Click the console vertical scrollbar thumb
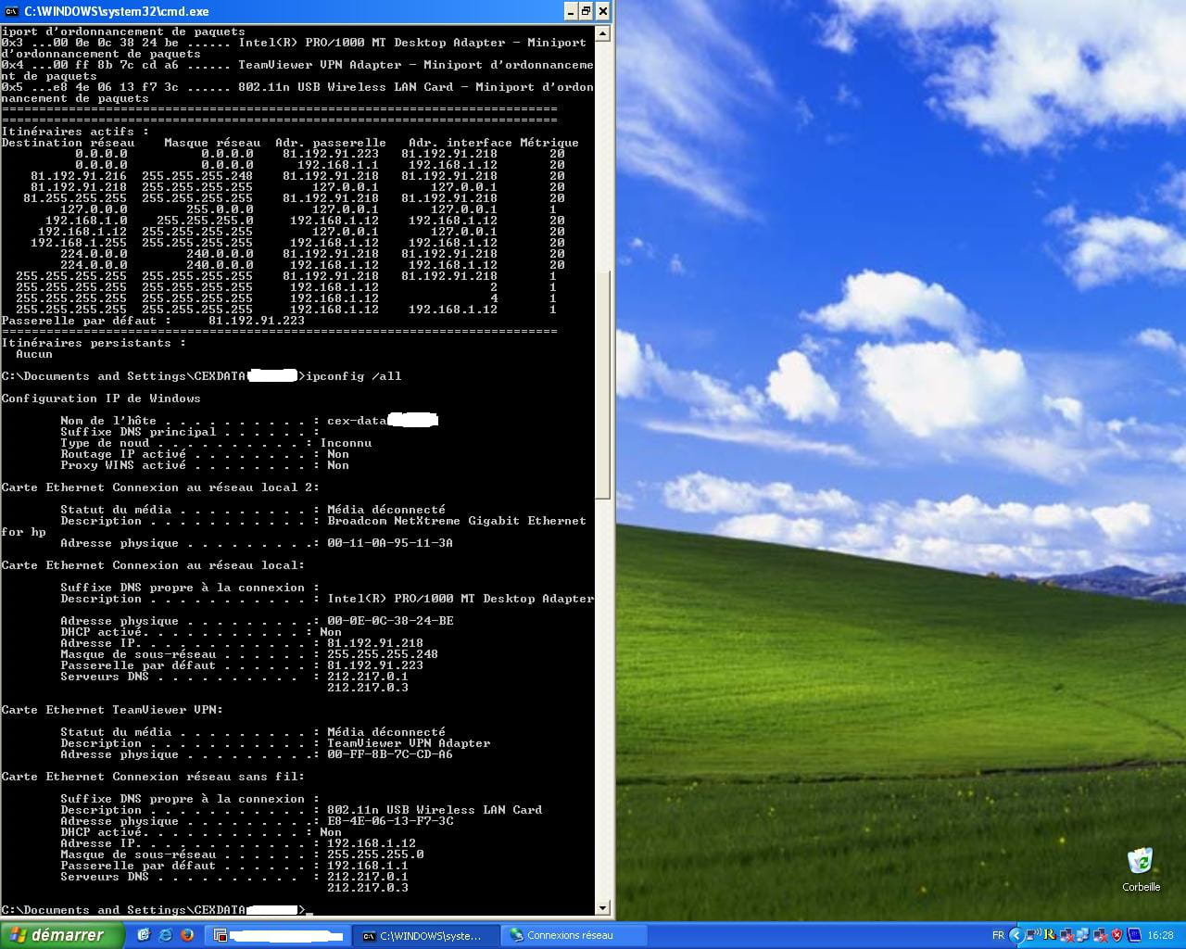The width and height of the screenshot is (1186, 949). pyautogui.click(x=603, y=385)
